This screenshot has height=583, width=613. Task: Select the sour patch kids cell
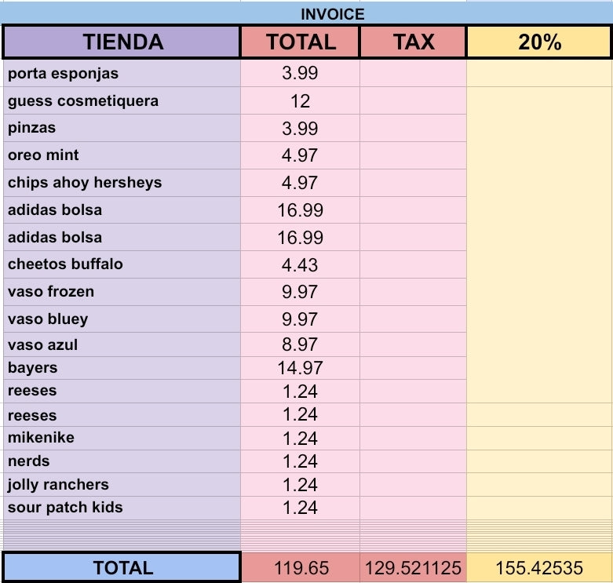click(122, 507)
